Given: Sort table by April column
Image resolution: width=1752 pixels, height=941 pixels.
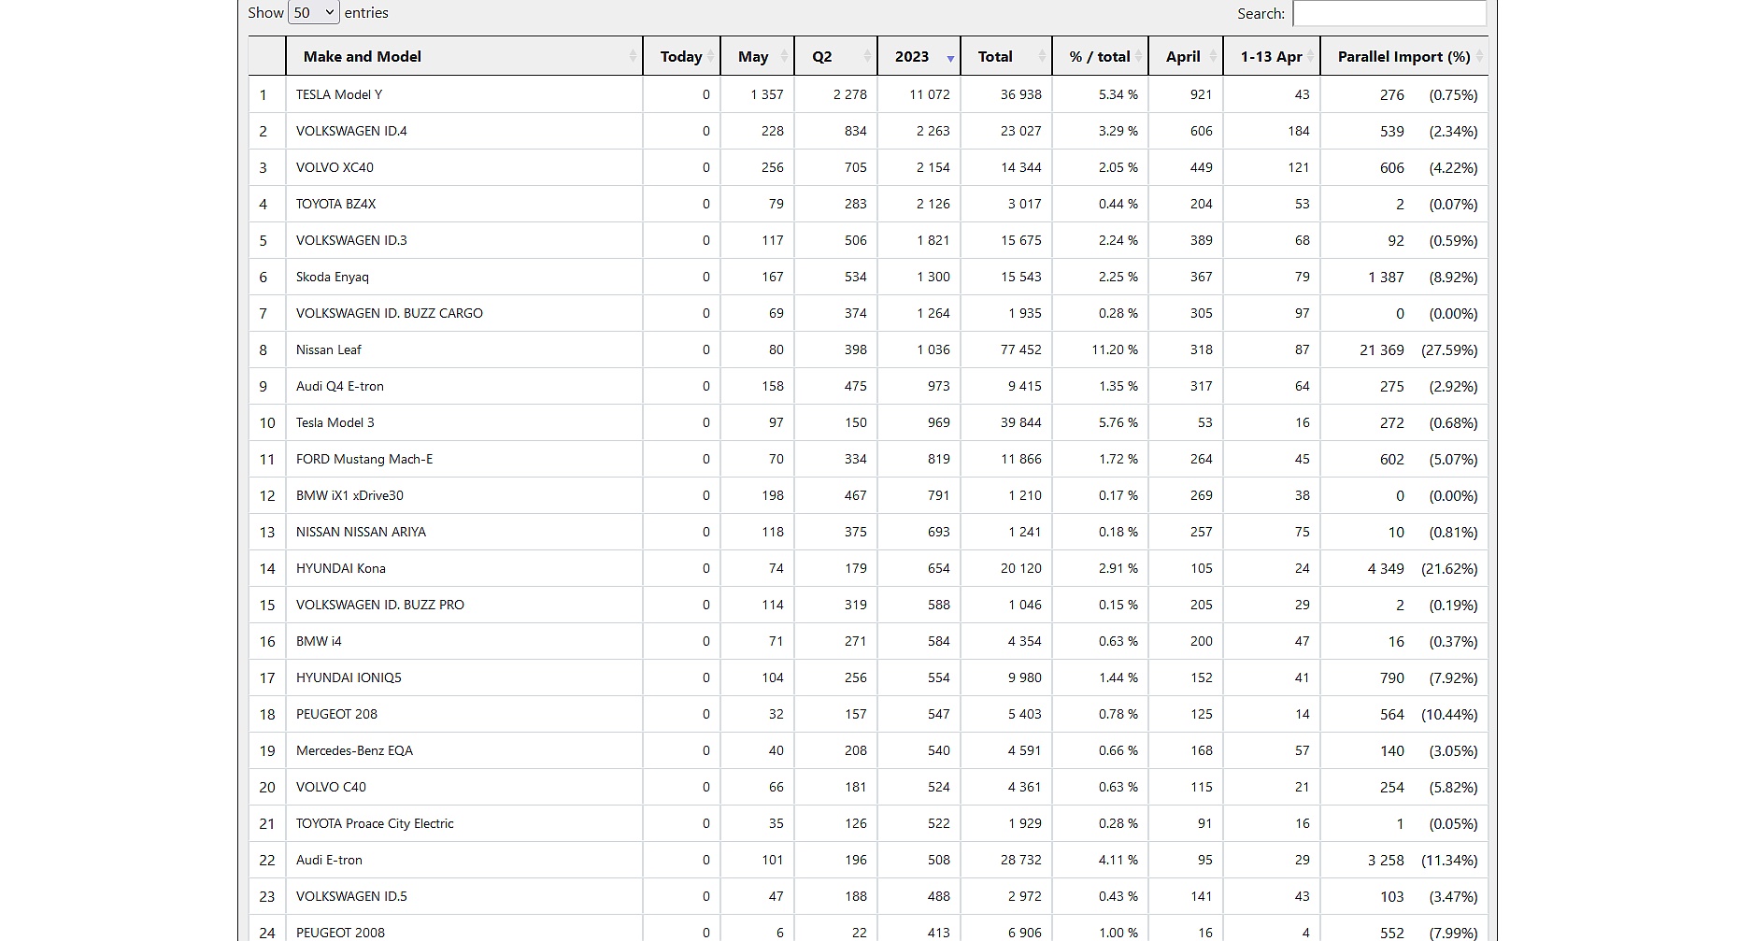Looking at the screenshot, I should pos(1186,57).
